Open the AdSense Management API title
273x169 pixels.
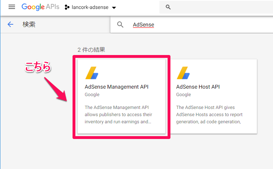[116, 87]
